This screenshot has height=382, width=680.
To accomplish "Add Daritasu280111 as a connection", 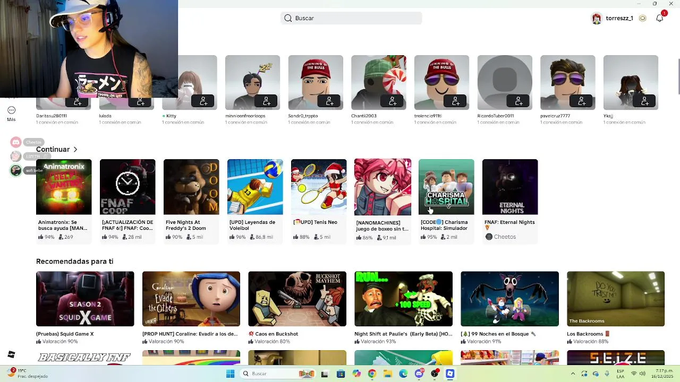I will pos(78,101).
